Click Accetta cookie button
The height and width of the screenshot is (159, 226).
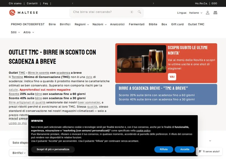point(185,149)
